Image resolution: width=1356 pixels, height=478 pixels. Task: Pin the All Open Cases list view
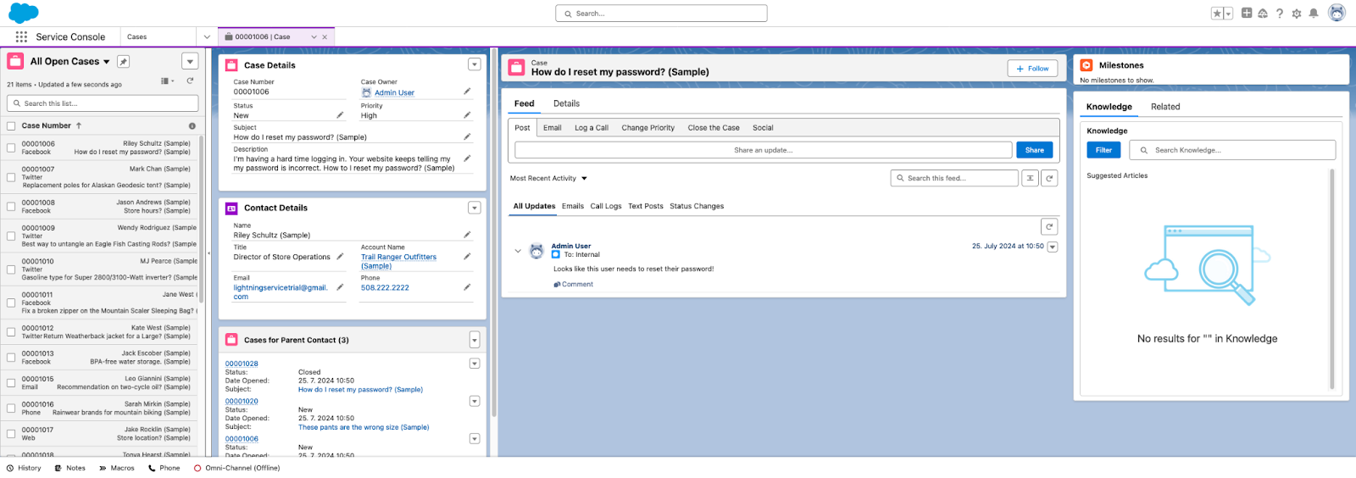[x=124, y=62]
